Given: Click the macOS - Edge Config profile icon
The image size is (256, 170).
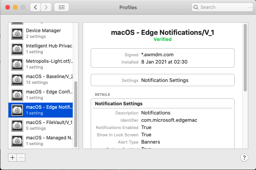Looking at the screenshot, I should (x=17, y=95).
